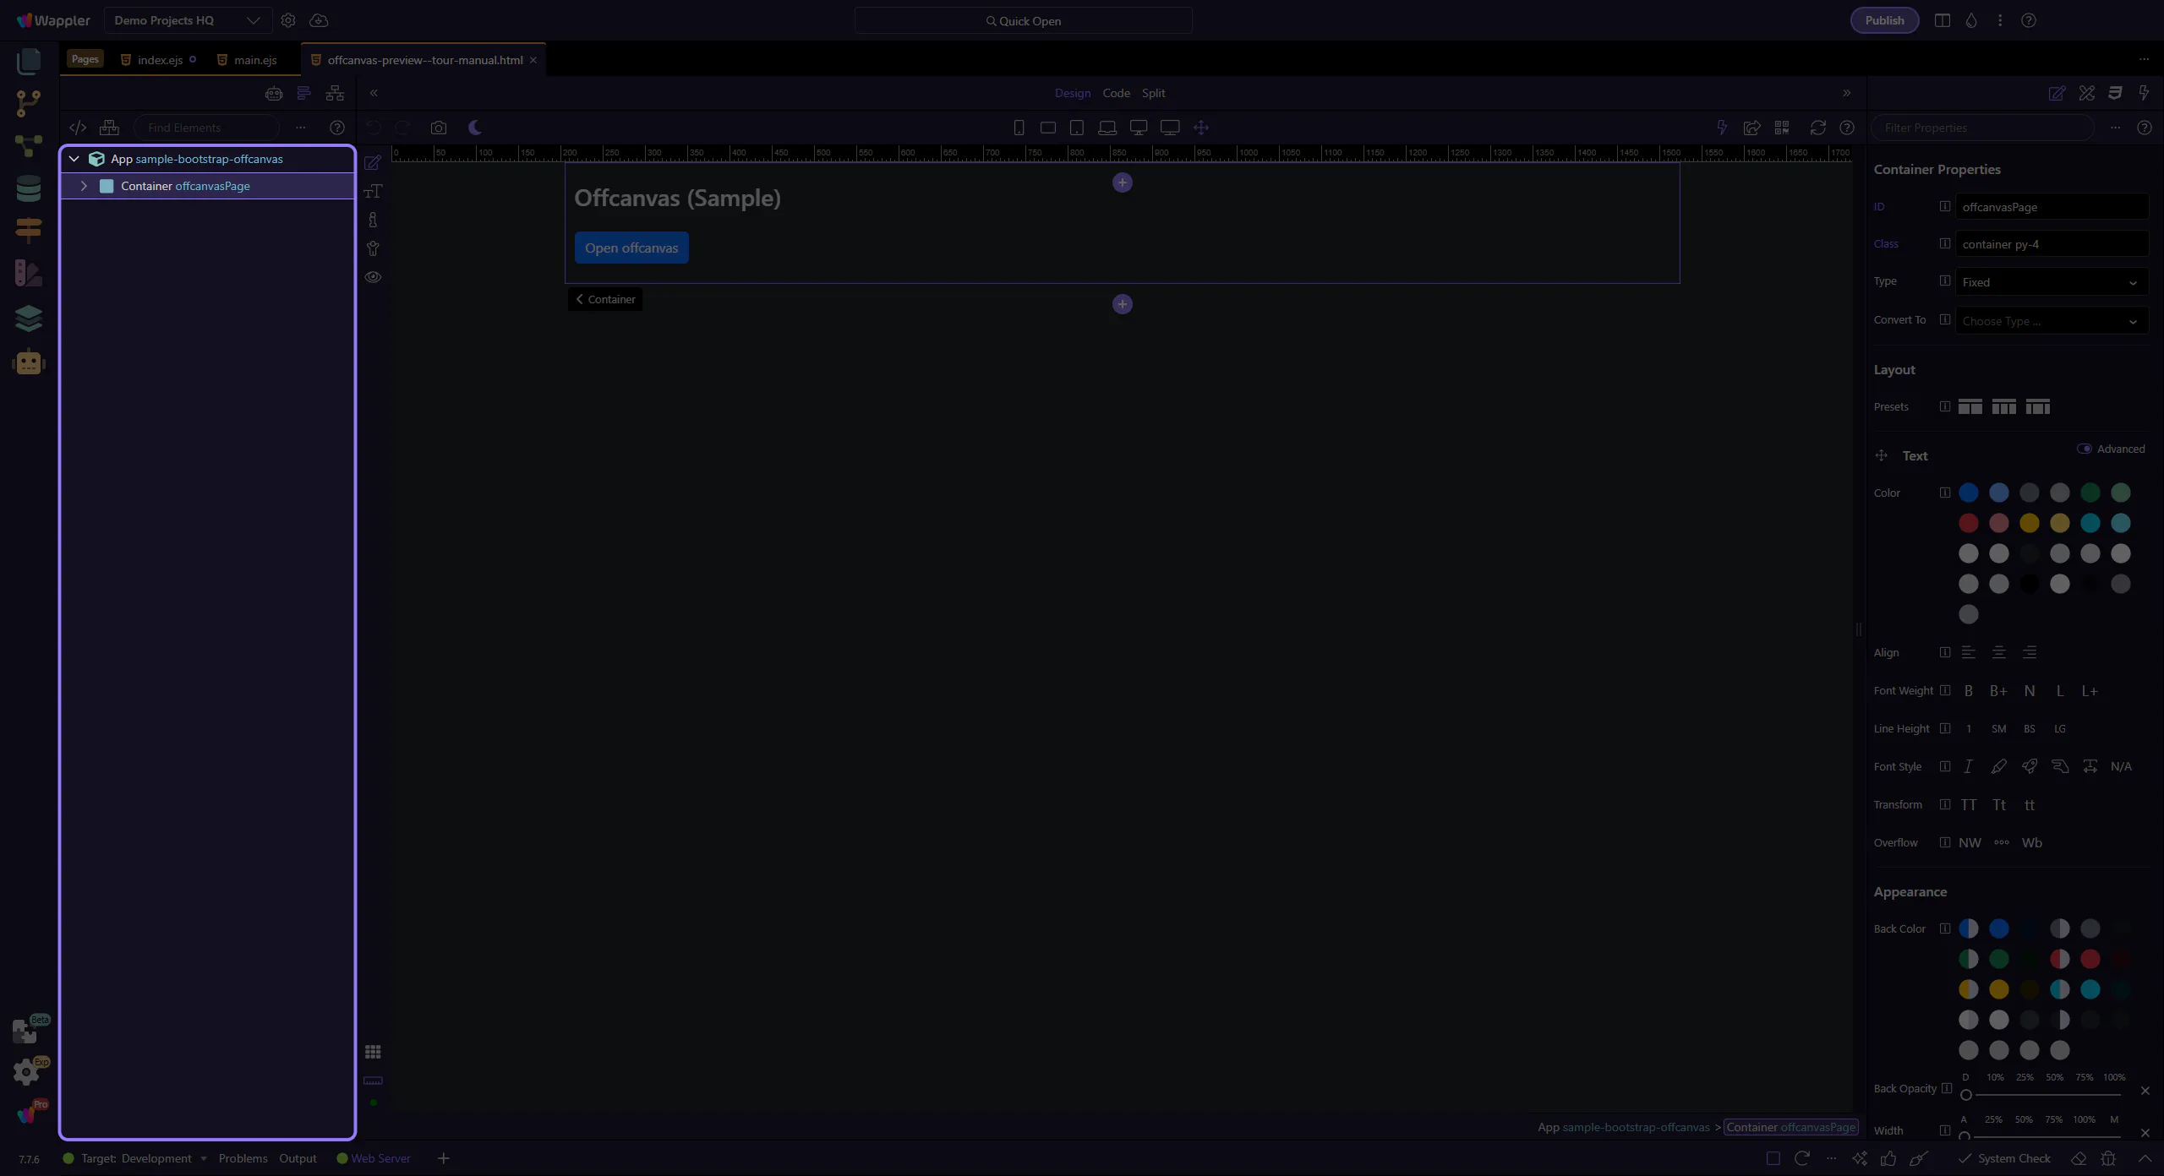The height and width of the screenshot is (1176, 2164).
Task: Expand the Container offcanvasPage tree node
Action: pos(84,186)
